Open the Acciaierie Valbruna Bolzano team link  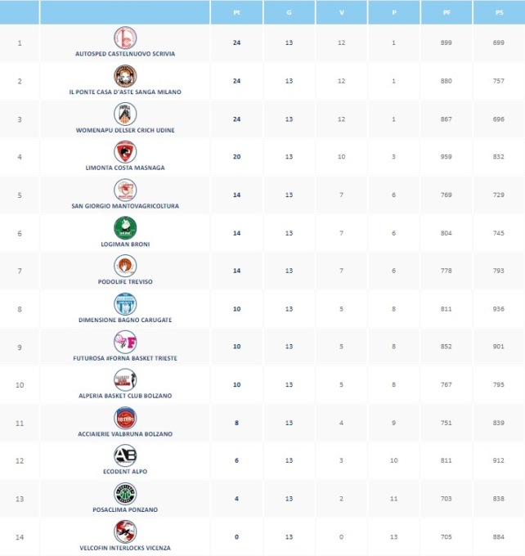[x=125, y=434]
